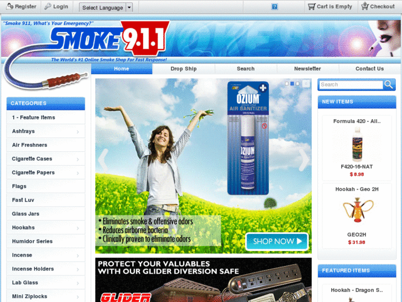
Task: Click the Hookah - Dragon S.. title
Action: pos(357,290)
